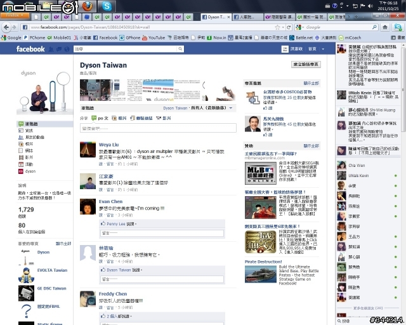Expand the Firefox menu button dropdown
406x325 pixels.
tap(15, 15)
